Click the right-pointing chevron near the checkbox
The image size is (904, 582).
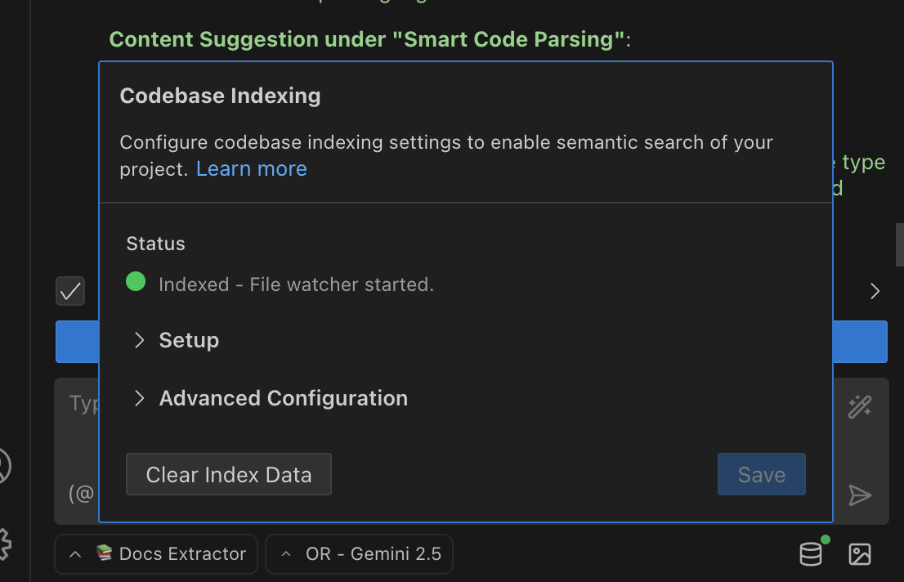[x=875, y=290]
